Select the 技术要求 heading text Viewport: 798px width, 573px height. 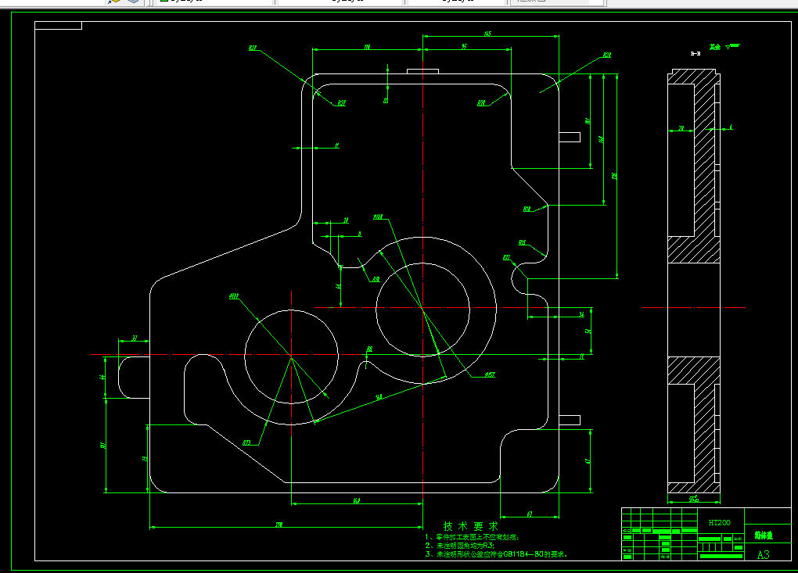coord(470,526)
